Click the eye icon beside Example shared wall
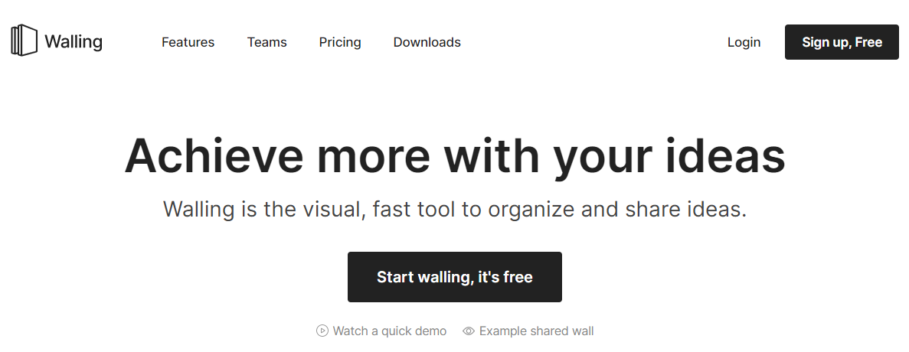 [469, 331]
